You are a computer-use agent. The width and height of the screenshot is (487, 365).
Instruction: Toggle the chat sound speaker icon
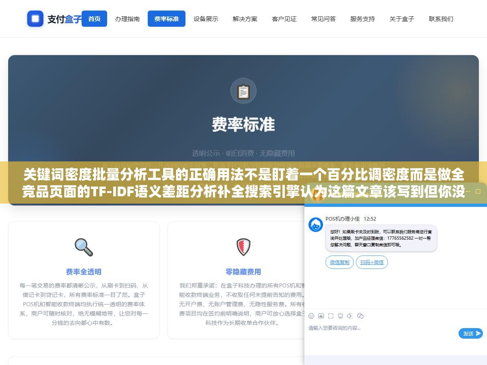[x=350, y=316]
